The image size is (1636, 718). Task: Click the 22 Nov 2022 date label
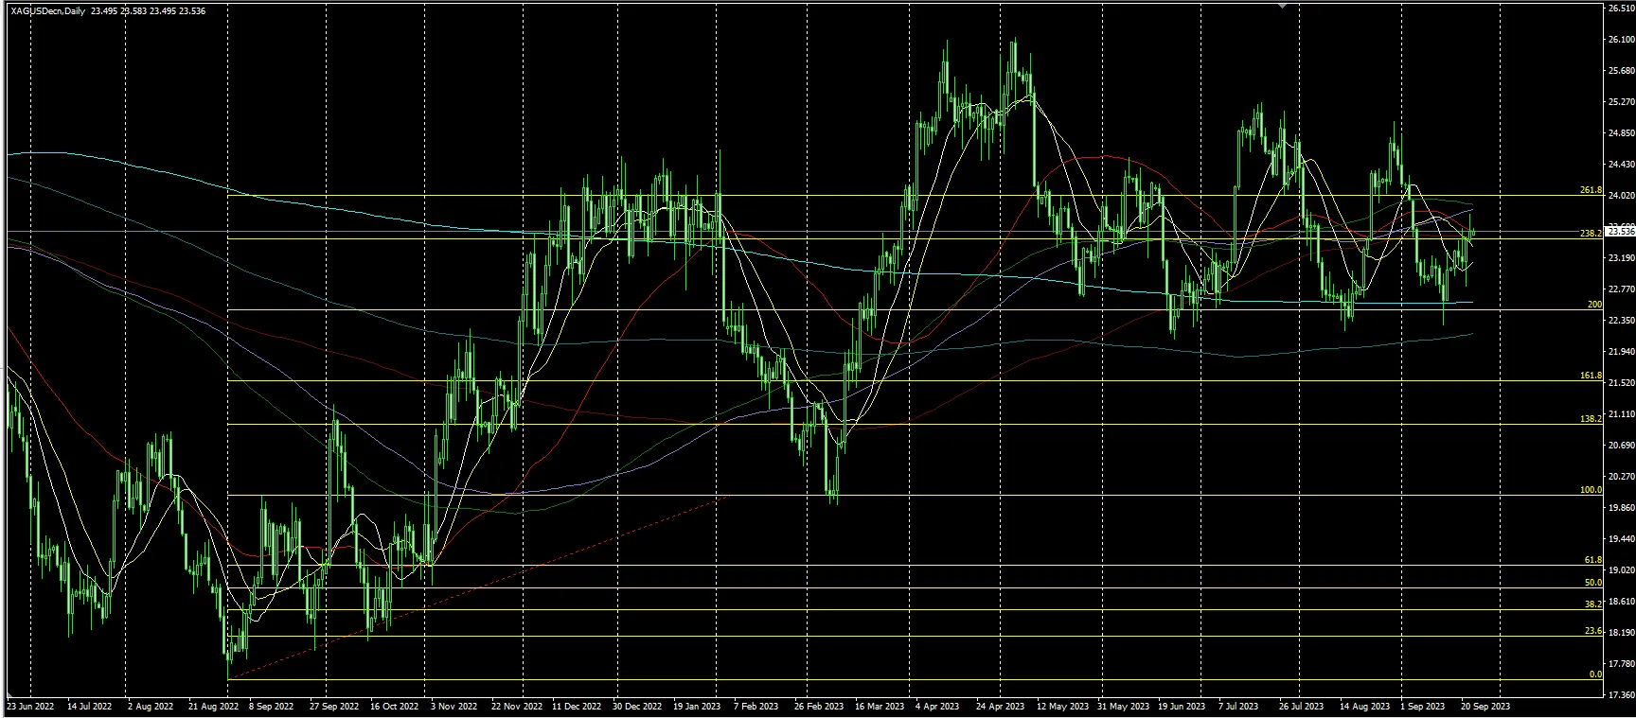(x=517, y=706)
